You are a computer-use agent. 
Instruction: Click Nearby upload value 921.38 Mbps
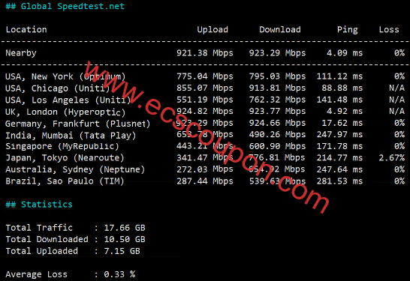[205, 53]
